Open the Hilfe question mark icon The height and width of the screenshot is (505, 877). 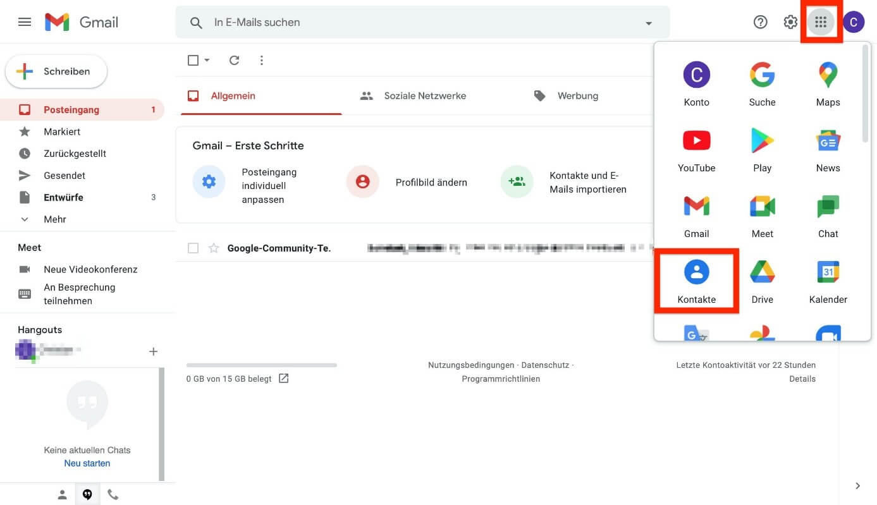coord(760,21)
